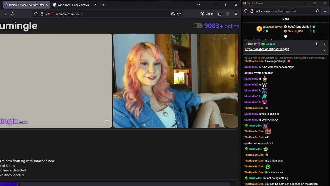Click the forward navigation arrow

(4, 14)
